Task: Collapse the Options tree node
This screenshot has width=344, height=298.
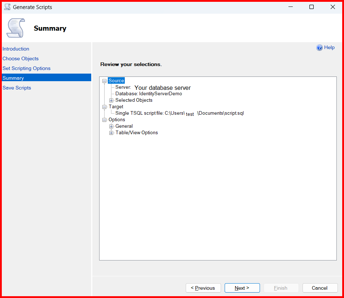Action: [x=105, y=120]
